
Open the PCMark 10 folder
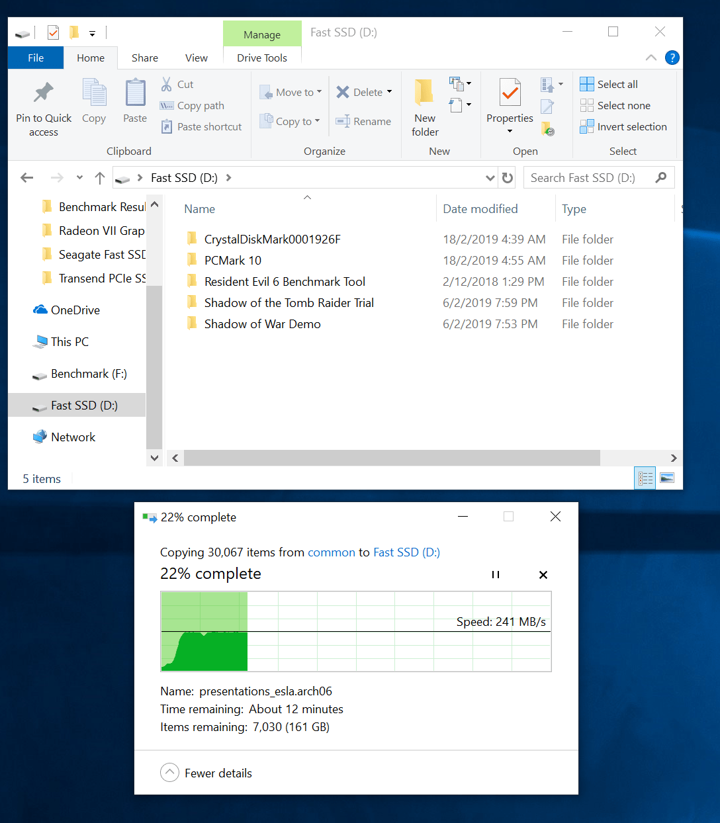232,261
